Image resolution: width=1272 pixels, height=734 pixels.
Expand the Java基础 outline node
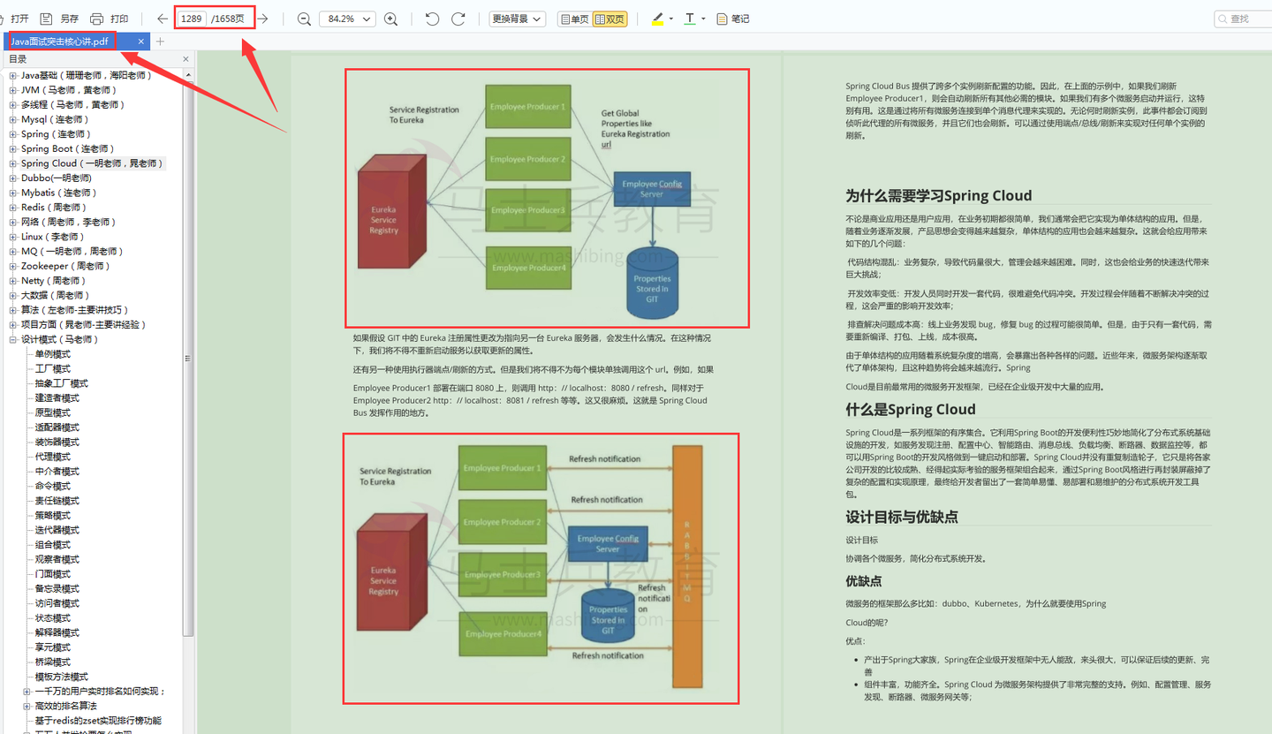coord(13,76)
